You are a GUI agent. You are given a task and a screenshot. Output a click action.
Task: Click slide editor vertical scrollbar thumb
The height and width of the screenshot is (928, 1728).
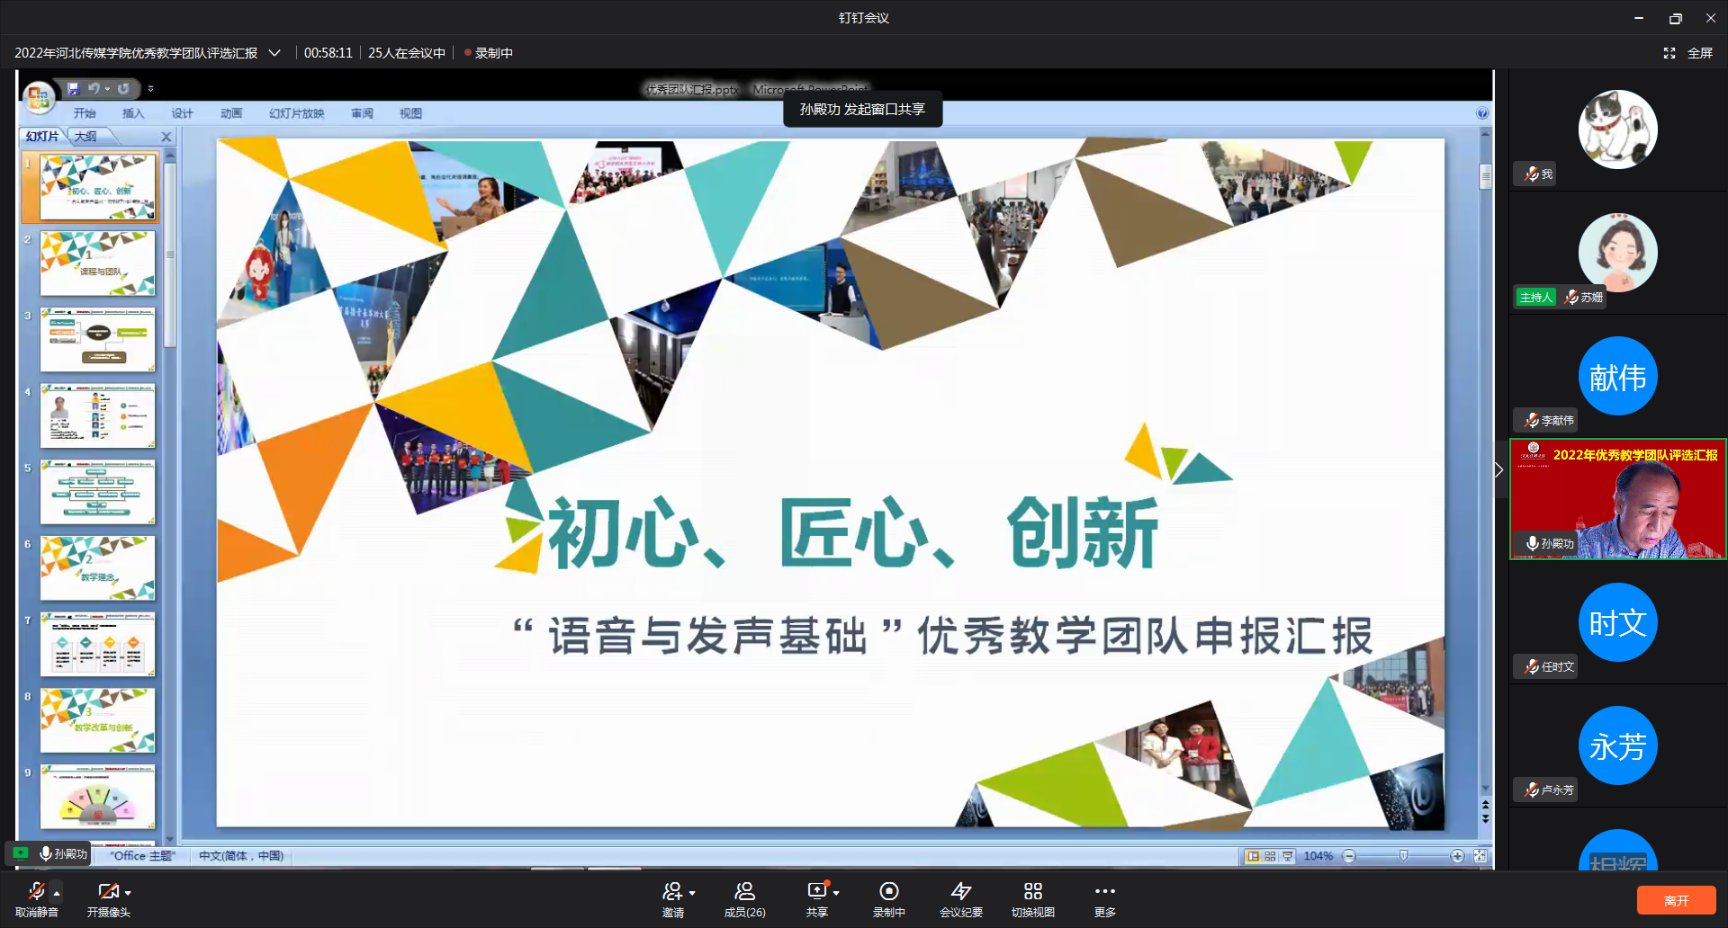1486,176
